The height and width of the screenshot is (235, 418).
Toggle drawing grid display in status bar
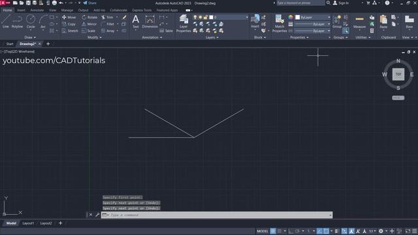tap(273, 231)
